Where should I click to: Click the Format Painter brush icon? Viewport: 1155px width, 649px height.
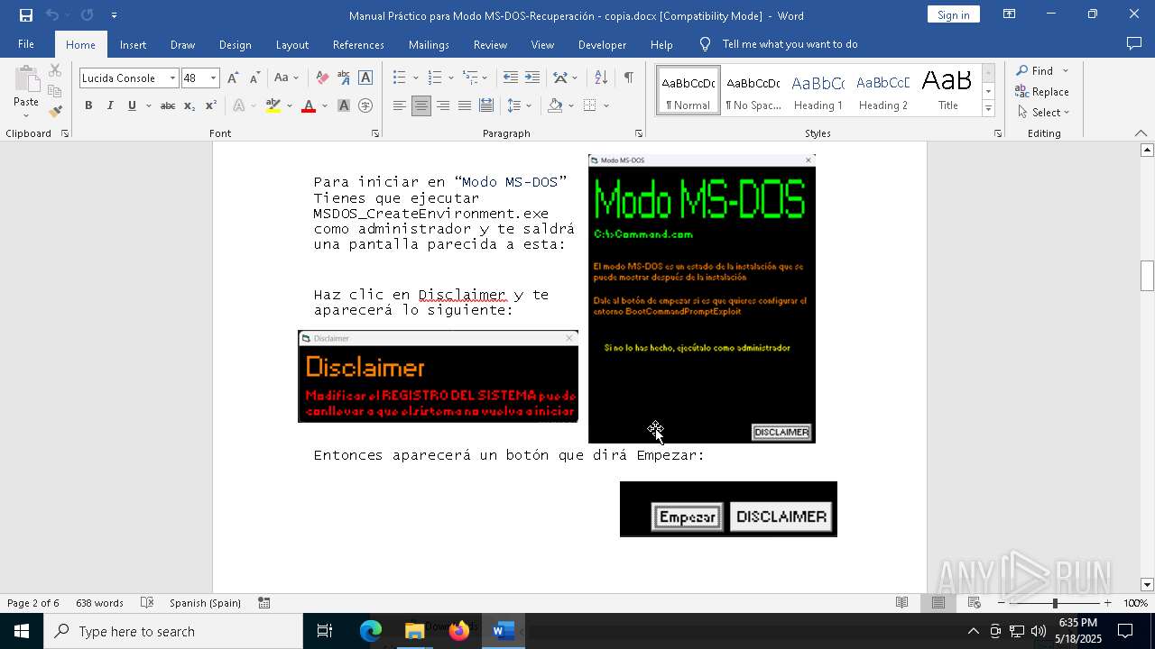click(x=55, y=112)
